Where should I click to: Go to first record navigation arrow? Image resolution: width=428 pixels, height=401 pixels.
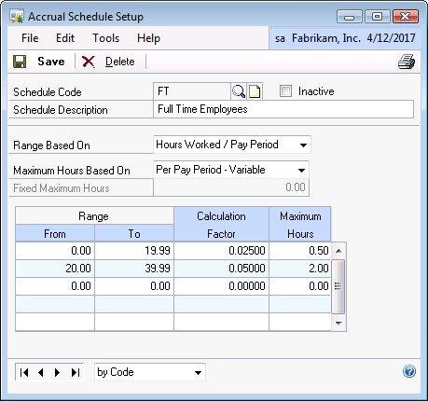pos(24,372)
